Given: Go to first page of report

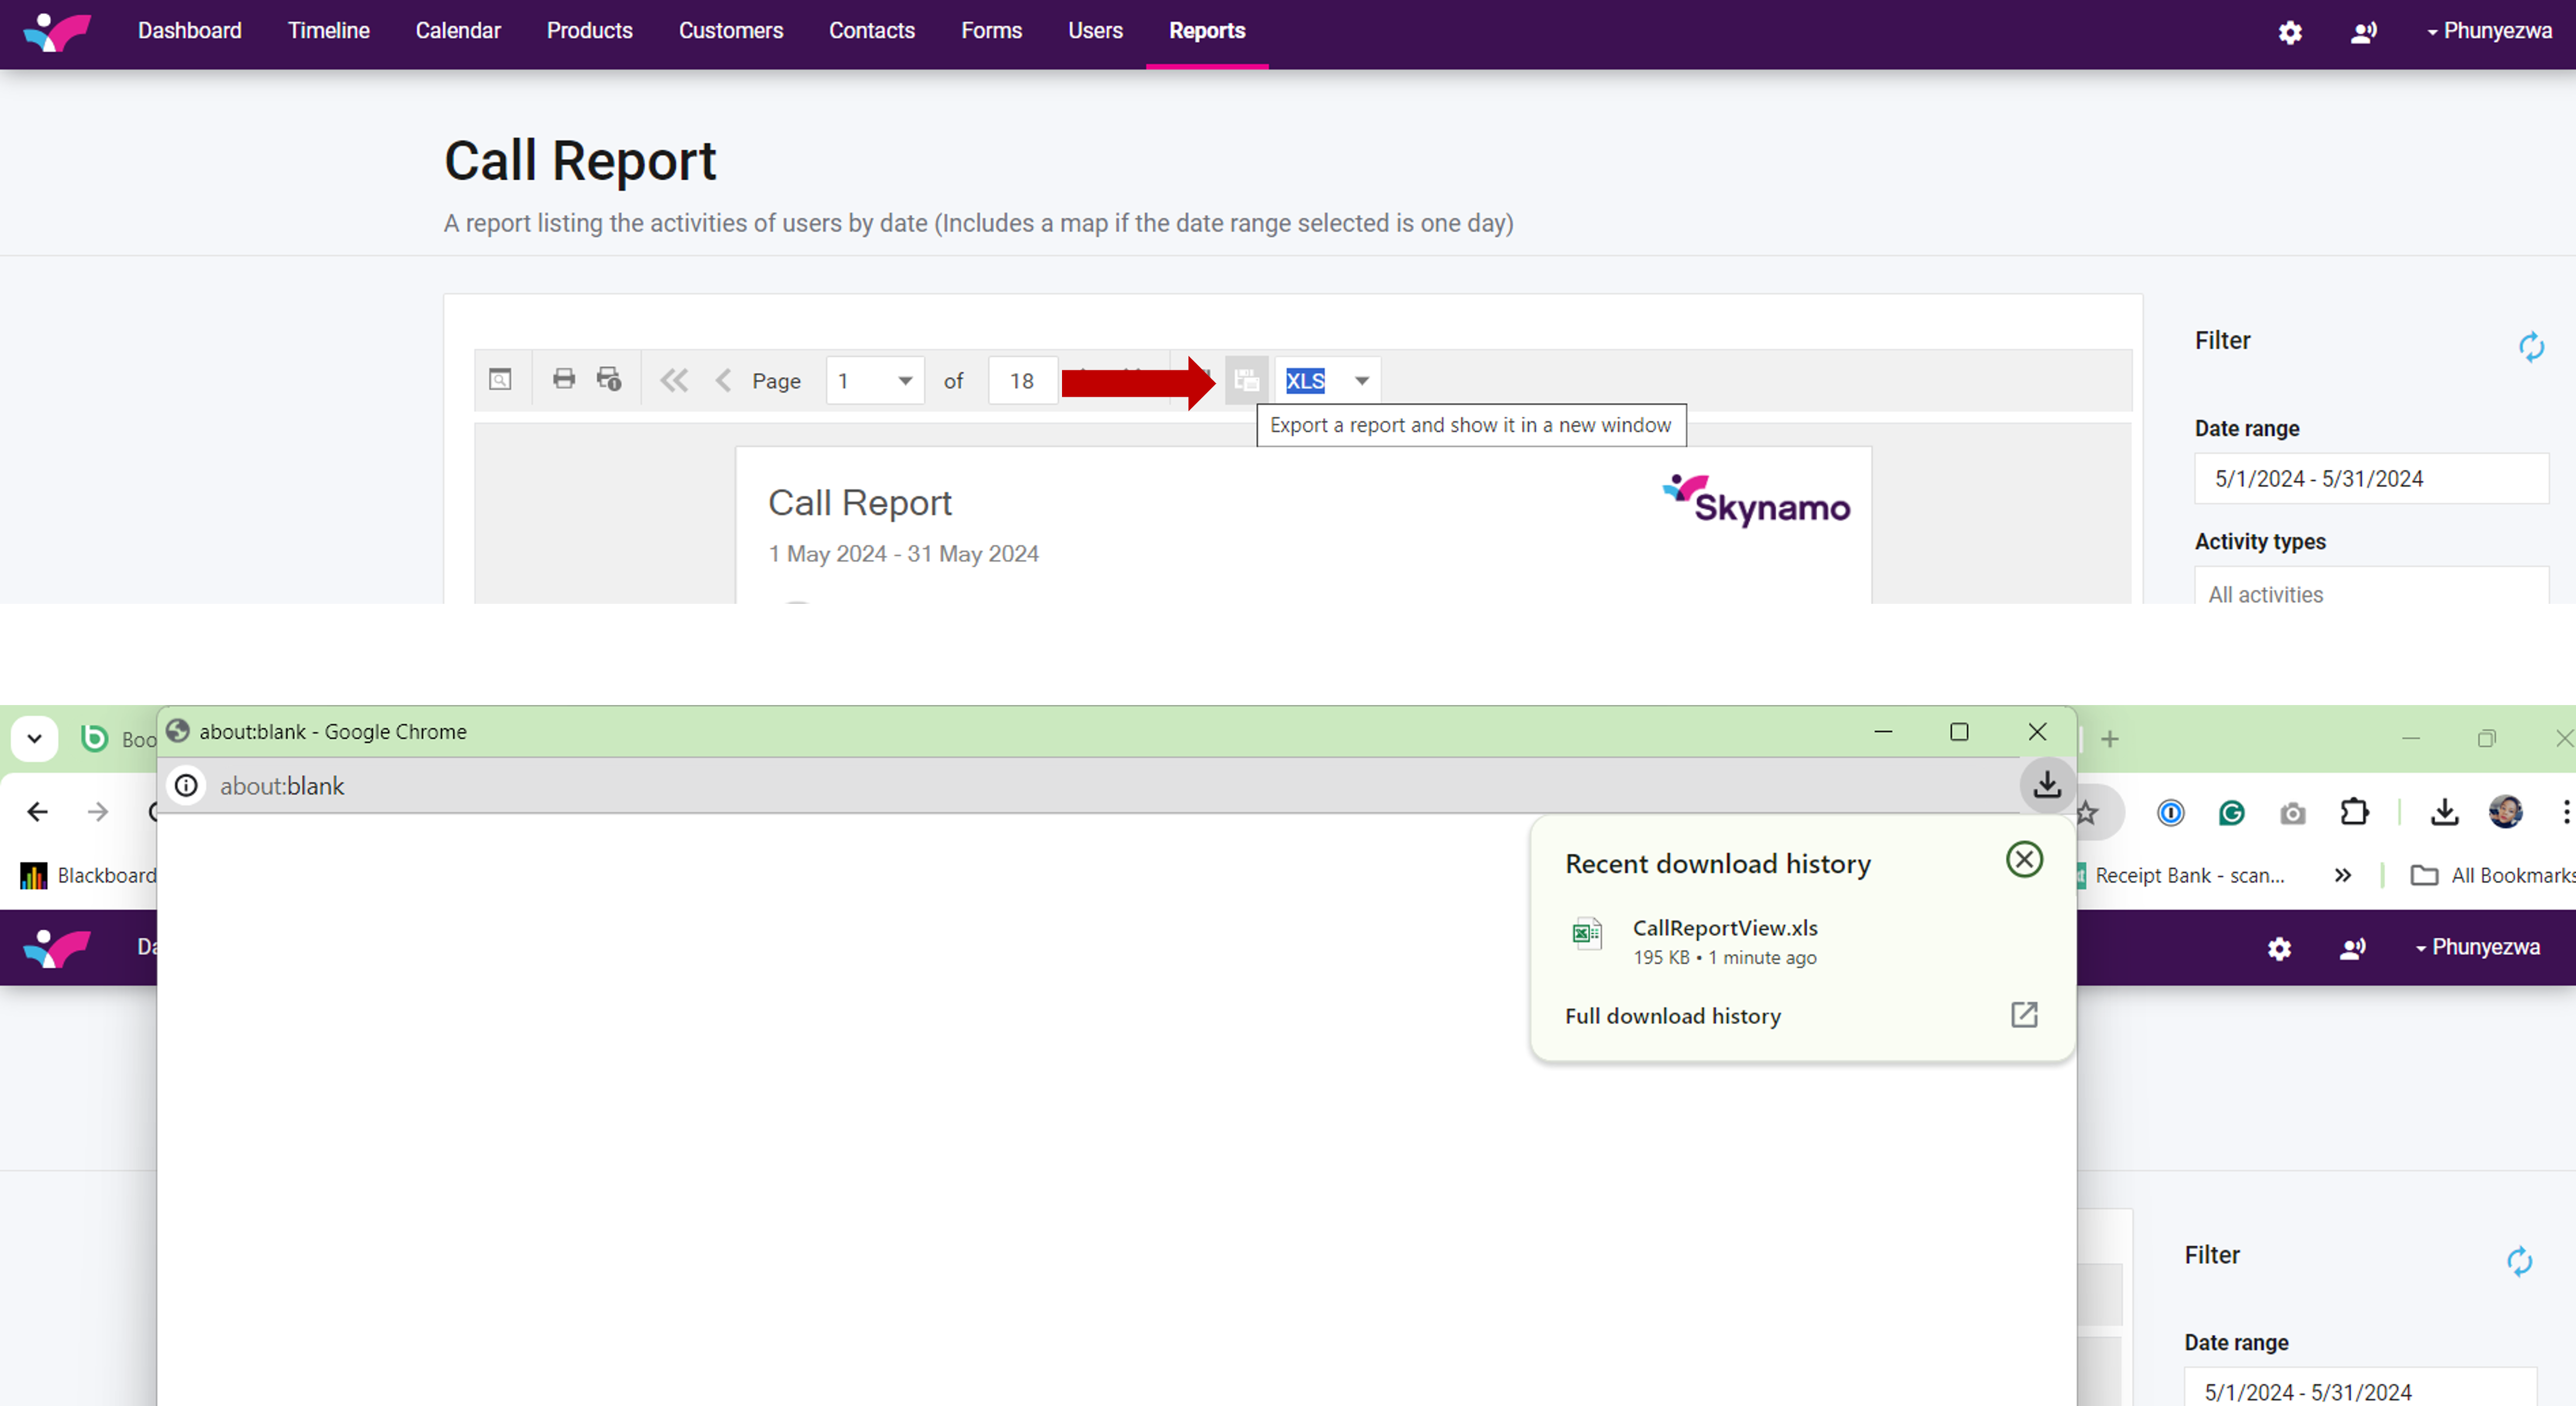Looking at the screenshot, I should (x=674, y=381).
